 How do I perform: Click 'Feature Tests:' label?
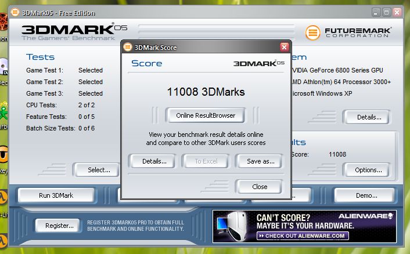tap(46, 117)
